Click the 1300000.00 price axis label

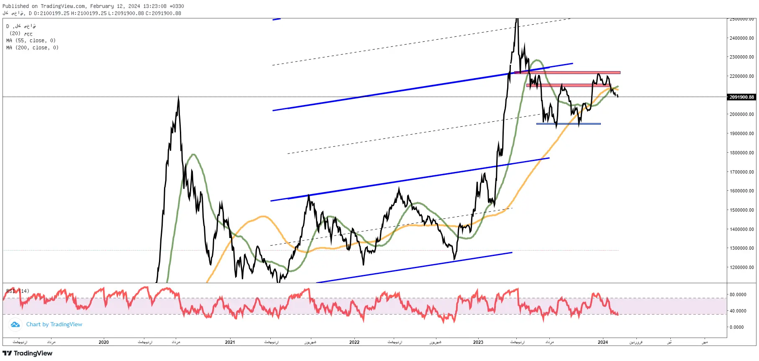741,248
